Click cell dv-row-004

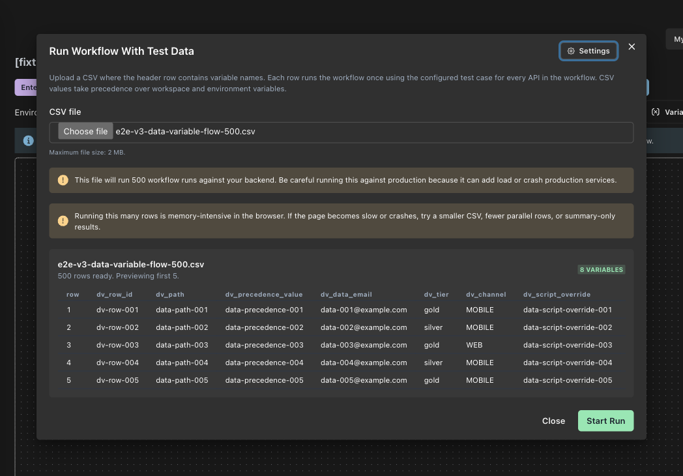(117, 363)
